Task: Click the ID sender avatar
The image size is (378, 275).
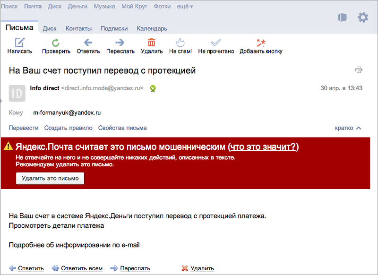Action: [17, 93]
